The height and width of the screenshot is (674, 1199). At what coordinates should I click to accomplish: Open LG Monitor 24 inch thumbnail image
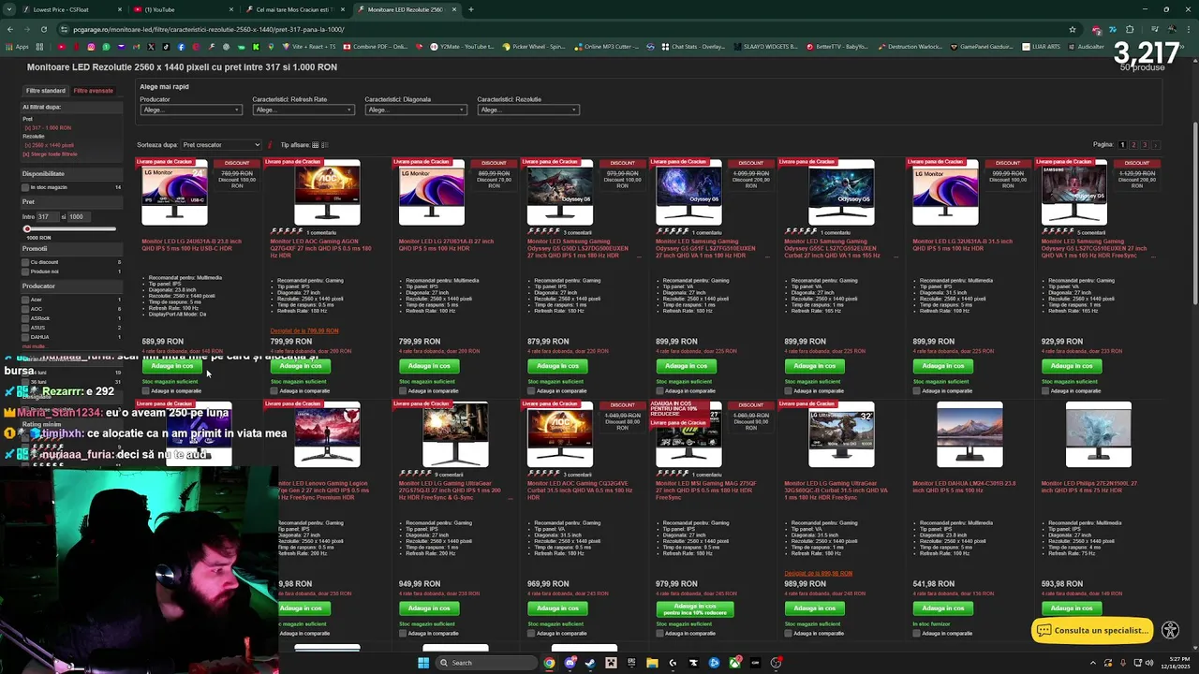point(175,193)
